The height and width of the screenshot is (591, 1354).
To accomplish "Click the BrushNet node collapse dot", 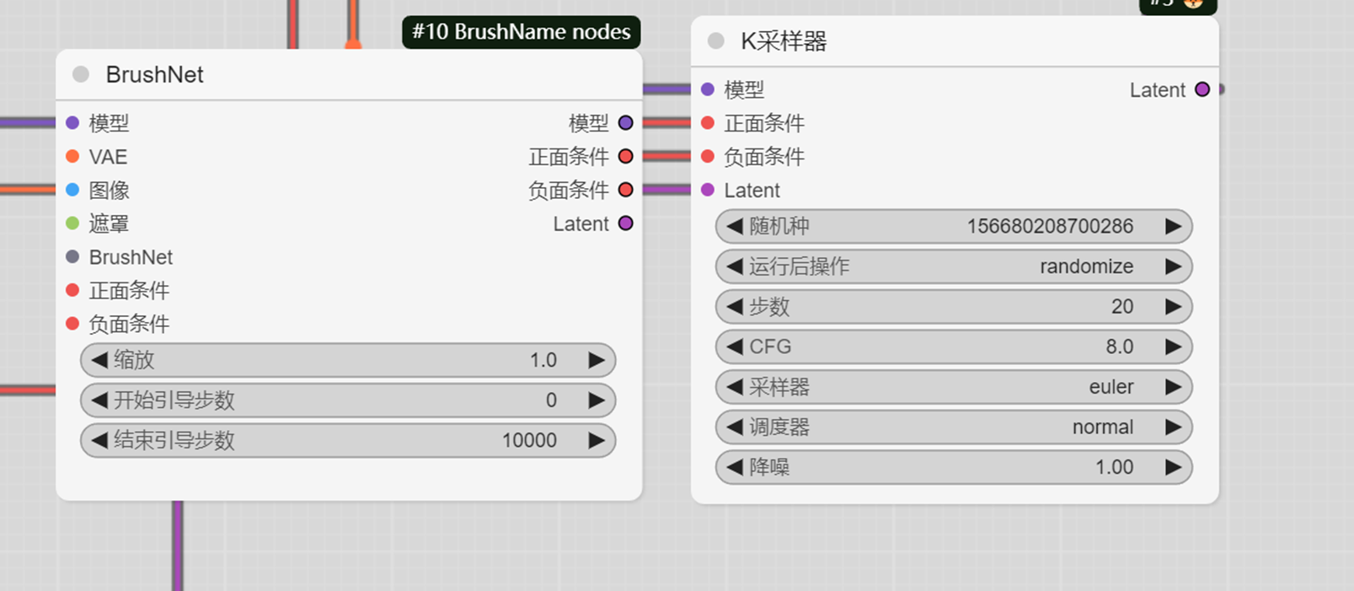I will click(x=81, y=74).
